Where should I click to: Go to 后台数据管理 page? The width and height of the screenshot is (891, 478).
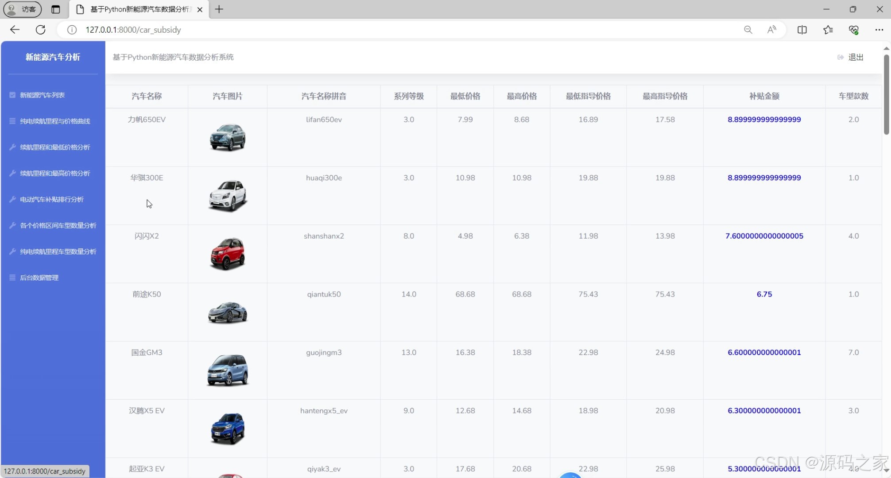(x=39, y=278)
